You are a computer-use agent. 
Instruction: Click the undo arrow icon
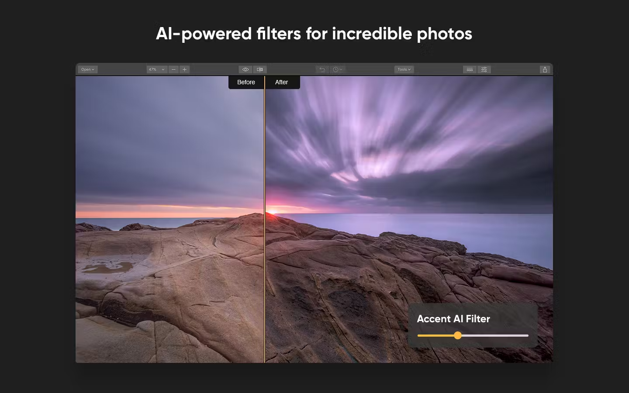click(322, 69)
